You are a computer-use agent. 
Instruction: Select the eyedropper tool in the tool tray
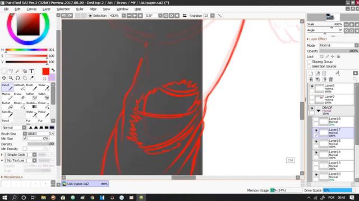click(x=31, y=78)
